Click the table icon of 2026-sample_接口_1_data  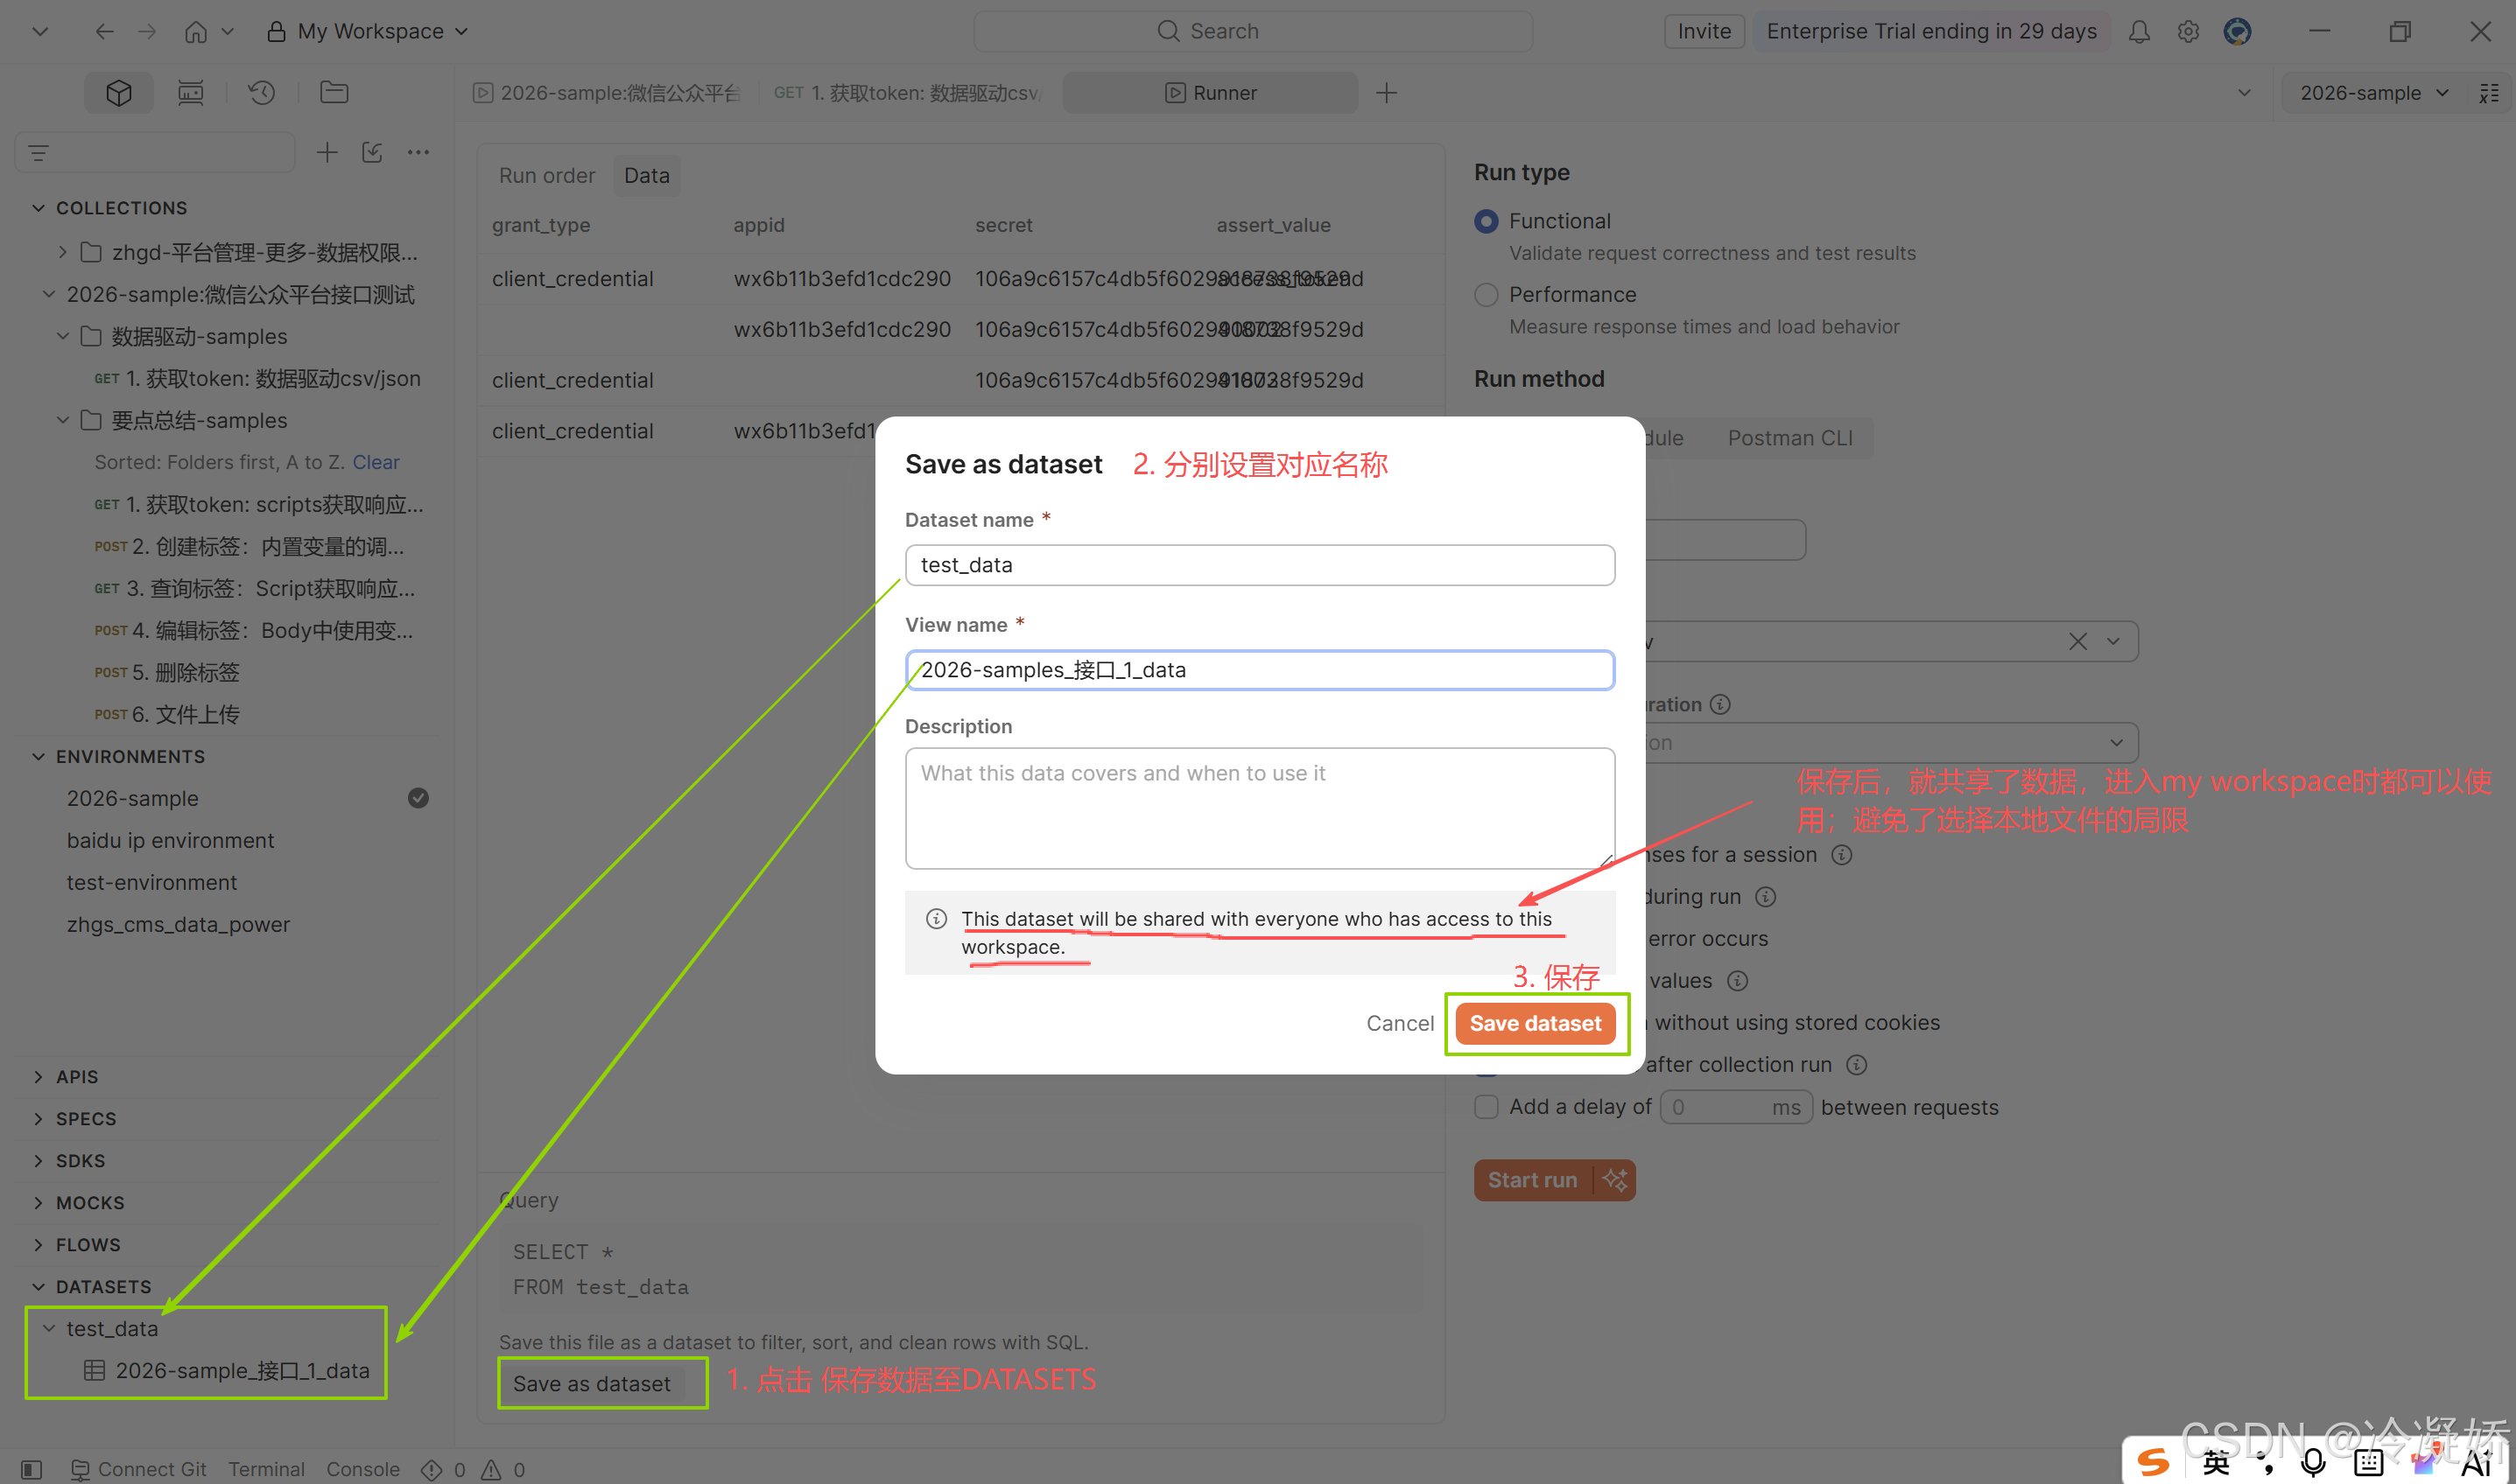(94, 1371)
